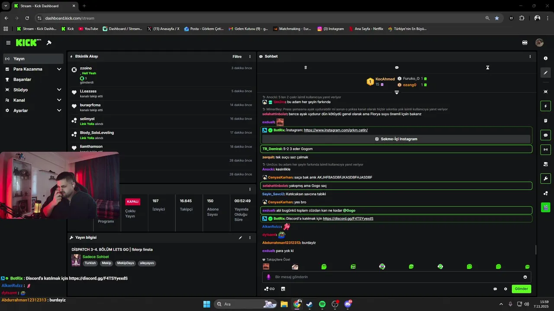
Task: Click the trash icon in chat toolbar
Action: tap(306, 67)
